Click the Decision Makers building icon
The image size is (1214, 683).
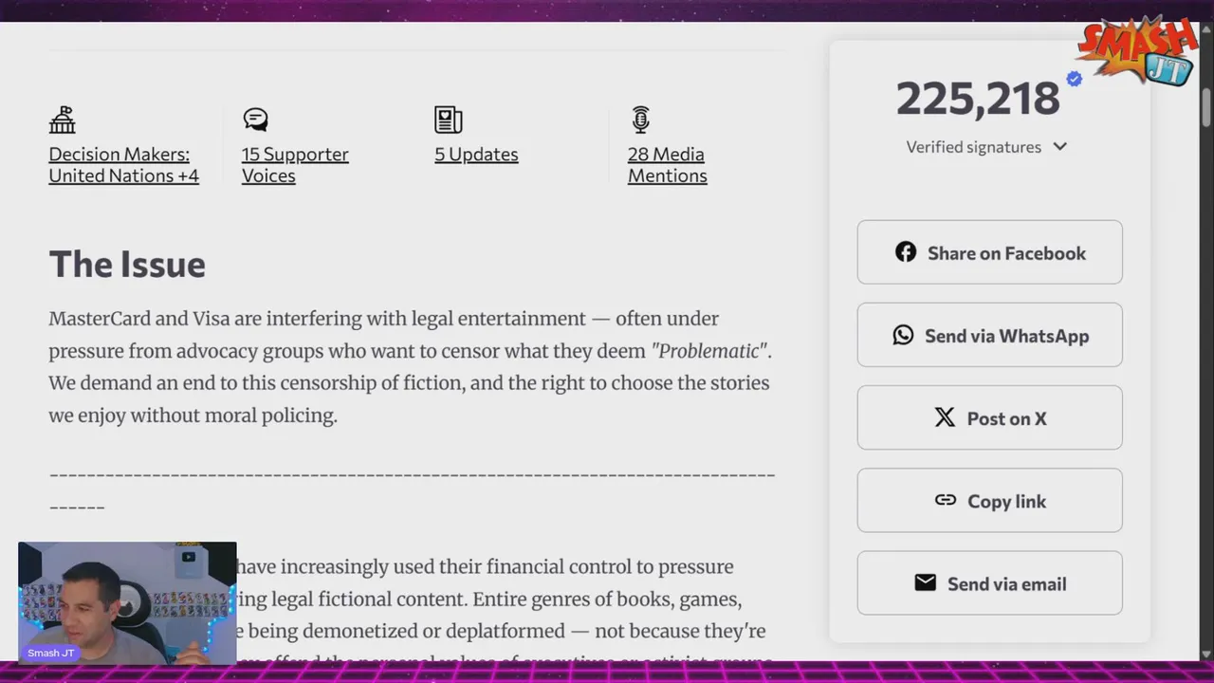(x=63, y=120)
